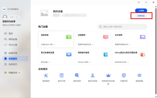Open 玩机技巧 in the sidebar
This screenshot has height=98, width=157.
click(15, 64)
